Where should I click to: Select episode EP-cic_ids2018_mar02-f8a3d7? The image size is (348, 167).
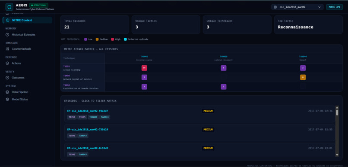[199, 114]
